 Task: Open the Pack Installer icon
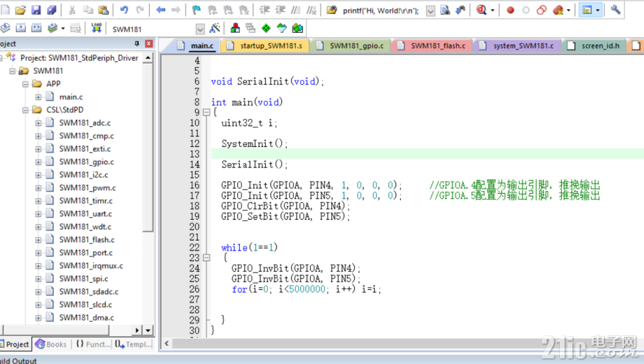tap(297, 28)
